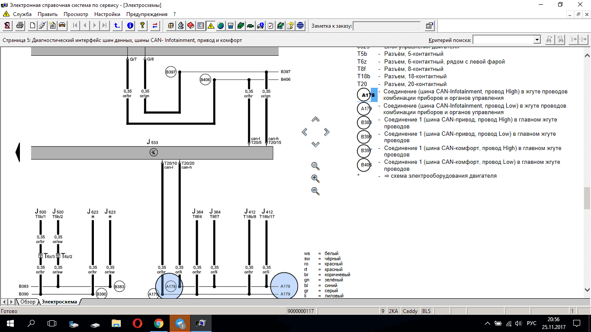Image resolution: width=591 pixels, height=332 pixels.
Task: Click the red-blue swap arrows icon
Action: pyautogui.click(x=155, y=26)
